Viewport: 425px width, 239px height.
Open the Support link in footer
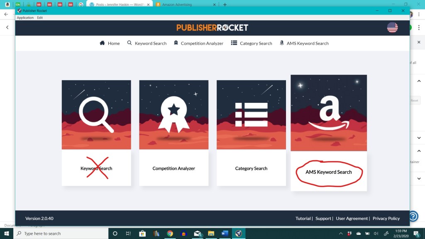click(323, 218)
